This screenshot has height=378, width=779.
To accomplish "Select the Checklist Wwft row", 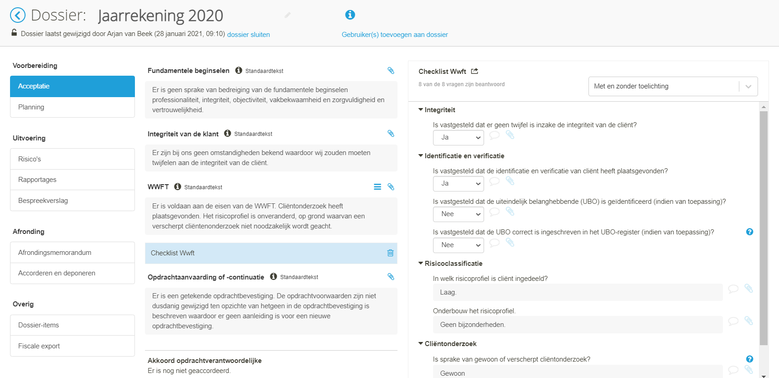I will (271, 253).
